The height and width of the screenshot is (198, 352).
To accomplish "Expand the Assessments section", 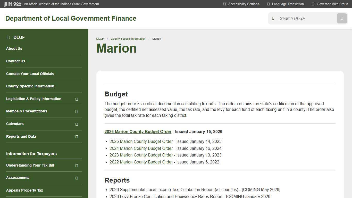I will [x=77, y=178].
